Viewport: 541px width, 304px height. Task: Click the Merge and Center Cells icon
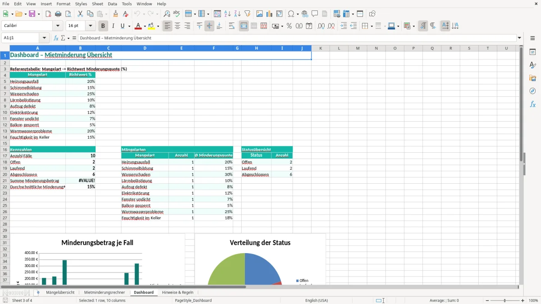244,26
